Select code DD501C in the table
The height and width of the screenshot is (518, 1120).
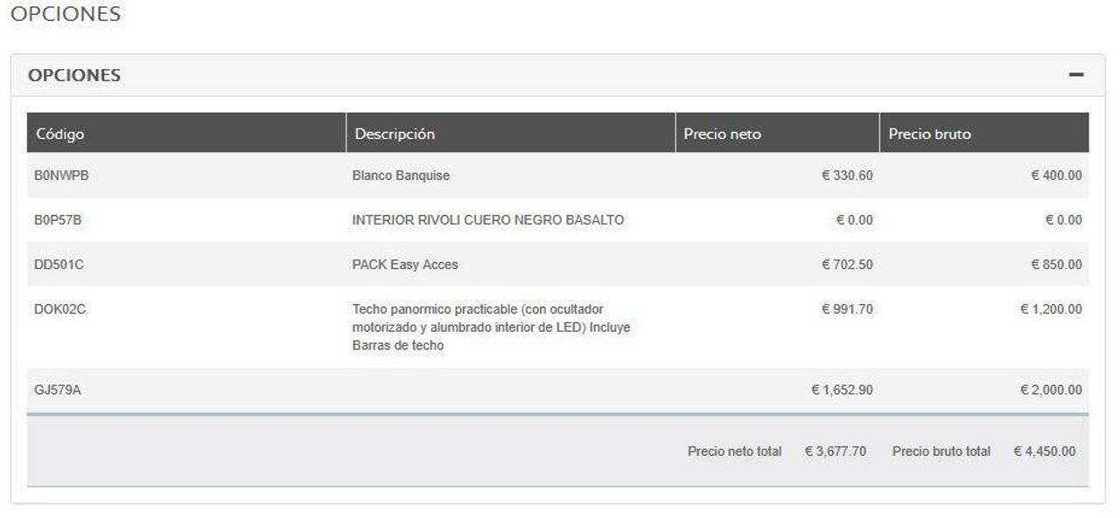[x=59, y=265]
